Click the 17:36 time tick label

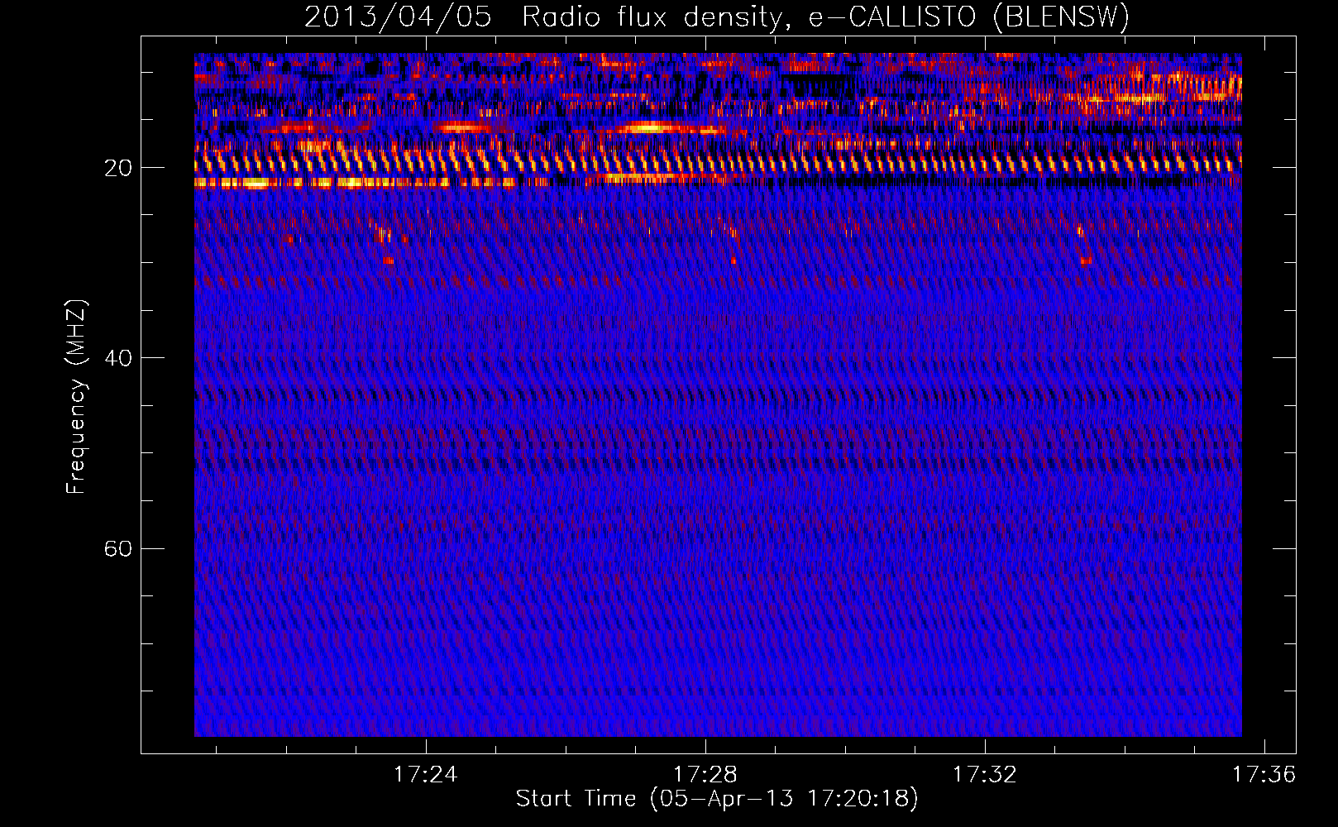tap(1264, 775)
